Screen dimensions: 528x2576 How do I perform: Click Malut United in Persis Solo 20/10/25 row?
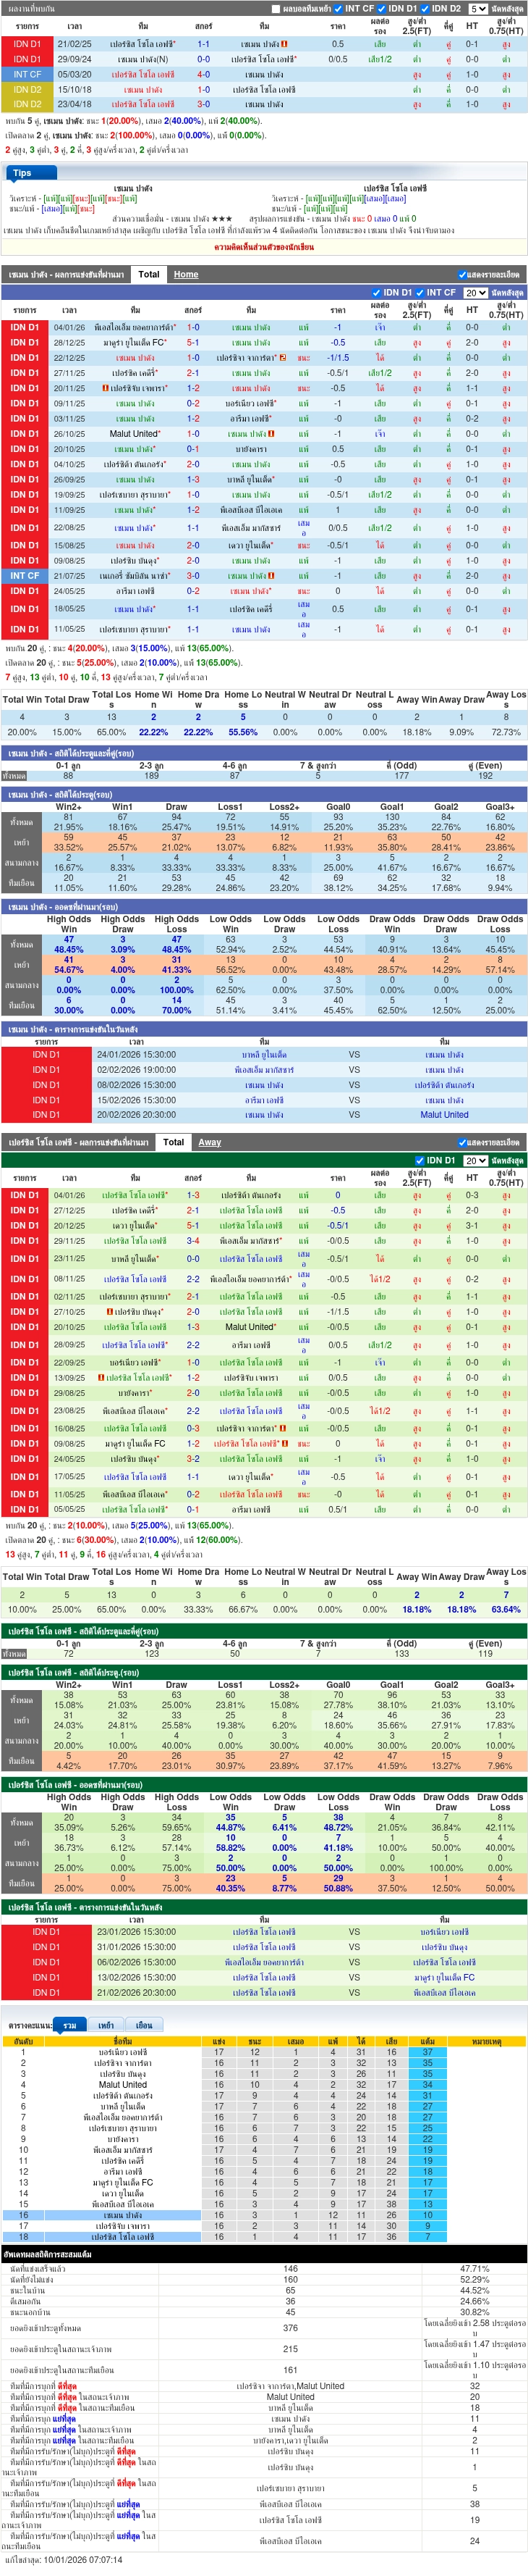(x=250, y=1327)
